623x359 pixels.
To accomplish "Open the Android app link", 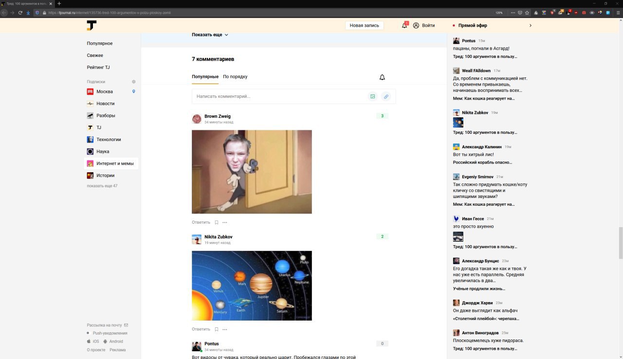I will click(x=113, y=341).
